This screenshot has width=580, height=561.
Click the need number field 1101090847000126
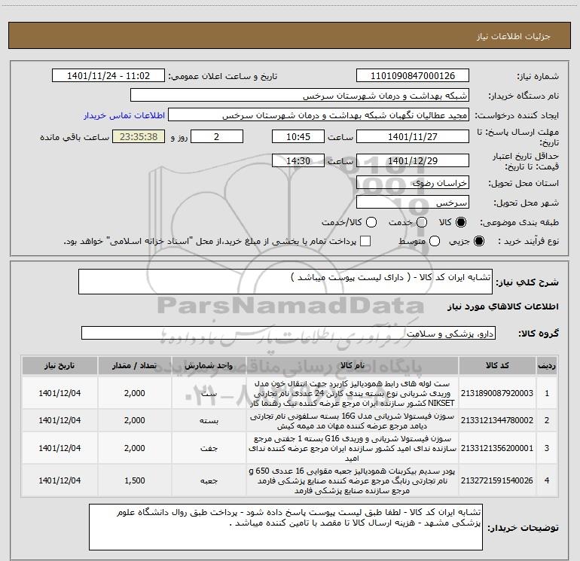click(x=413, y=76)
